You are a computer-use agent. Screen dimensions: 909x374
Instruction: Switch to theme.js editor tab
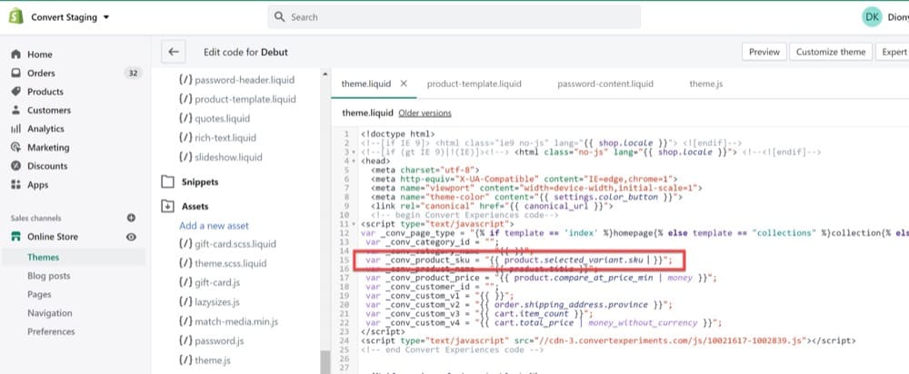(x=706, y=84)
